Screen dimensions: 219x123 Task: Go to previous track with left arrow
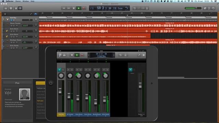point(89,55)
